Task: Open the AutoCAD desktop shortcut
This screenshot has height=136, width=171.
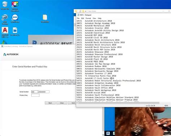Action: pyautogui.click(x=5, y=32)
